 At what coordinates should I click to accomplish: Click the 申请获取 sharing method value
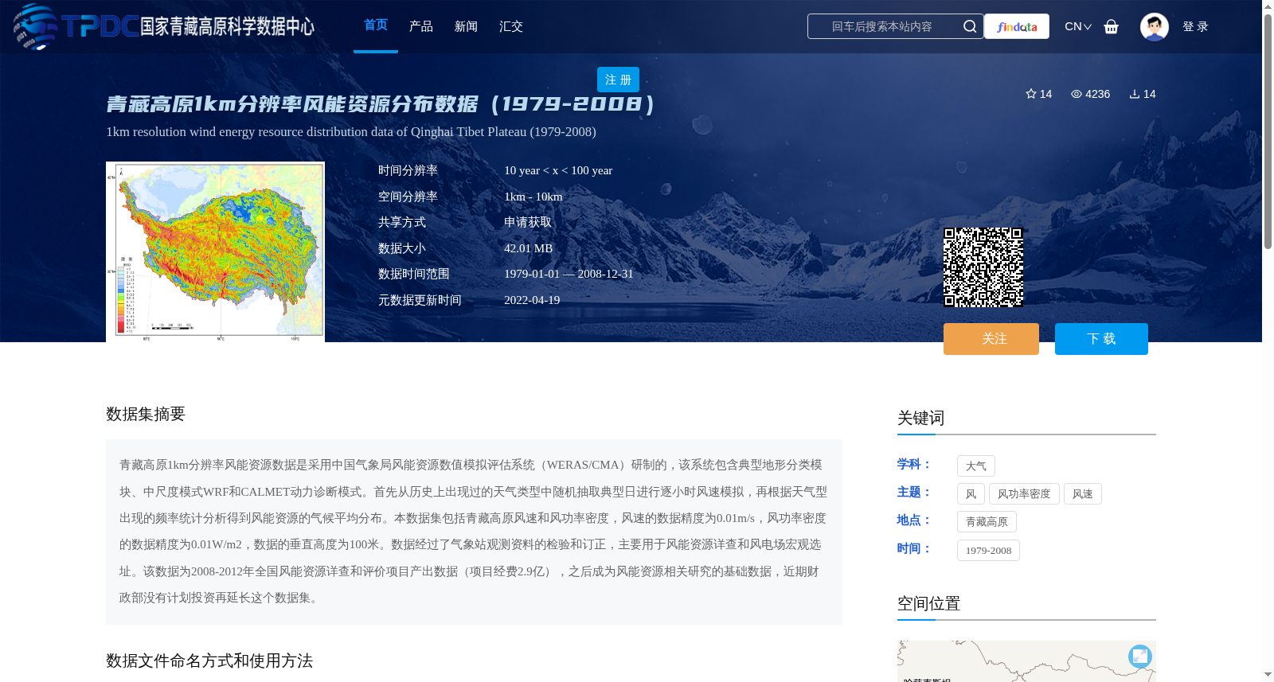tap(528, 222)
